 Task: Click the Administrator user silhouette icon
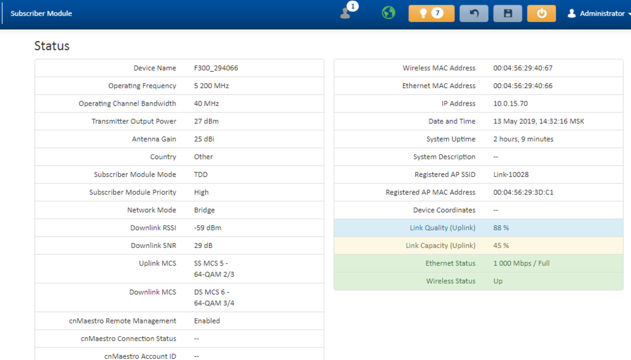point(572,13)
